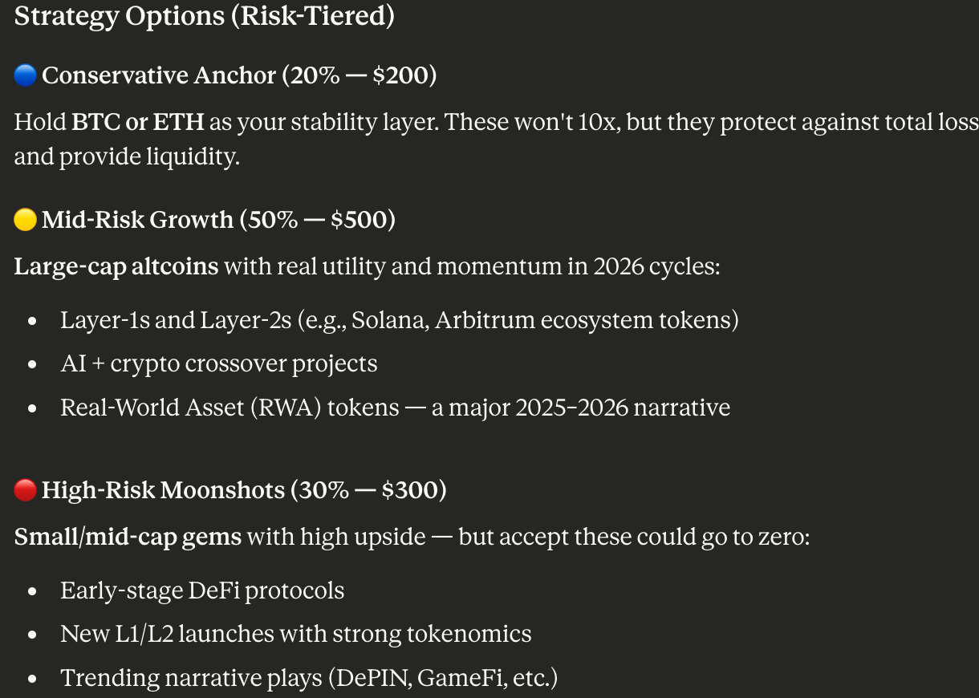Click the 'High-Risk Moonshots' heading text
This screenshot has width=979, height=698.
tap(163, 489)
